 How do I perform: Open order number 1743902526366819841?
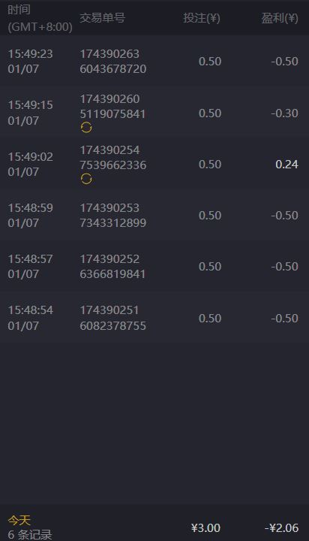click(x=112, y=266)
